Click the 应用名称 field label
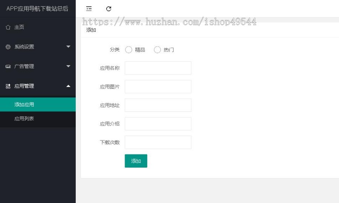The height and width of the screenshot is (203, 339). click(x=110, y=68)
